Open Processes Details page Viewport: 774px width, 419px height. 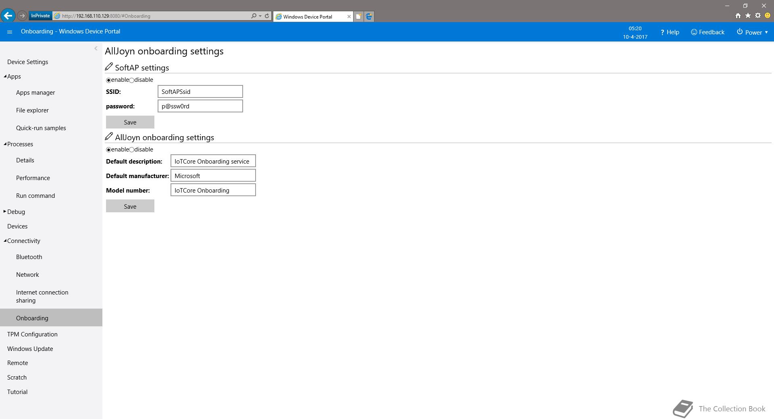[25, 160]
